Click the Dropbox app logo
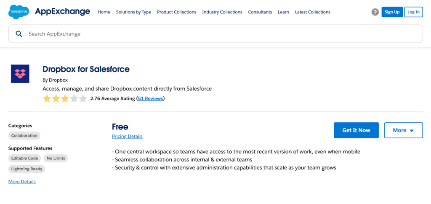Screen dimensions: 431x204 tap(20, 74)
